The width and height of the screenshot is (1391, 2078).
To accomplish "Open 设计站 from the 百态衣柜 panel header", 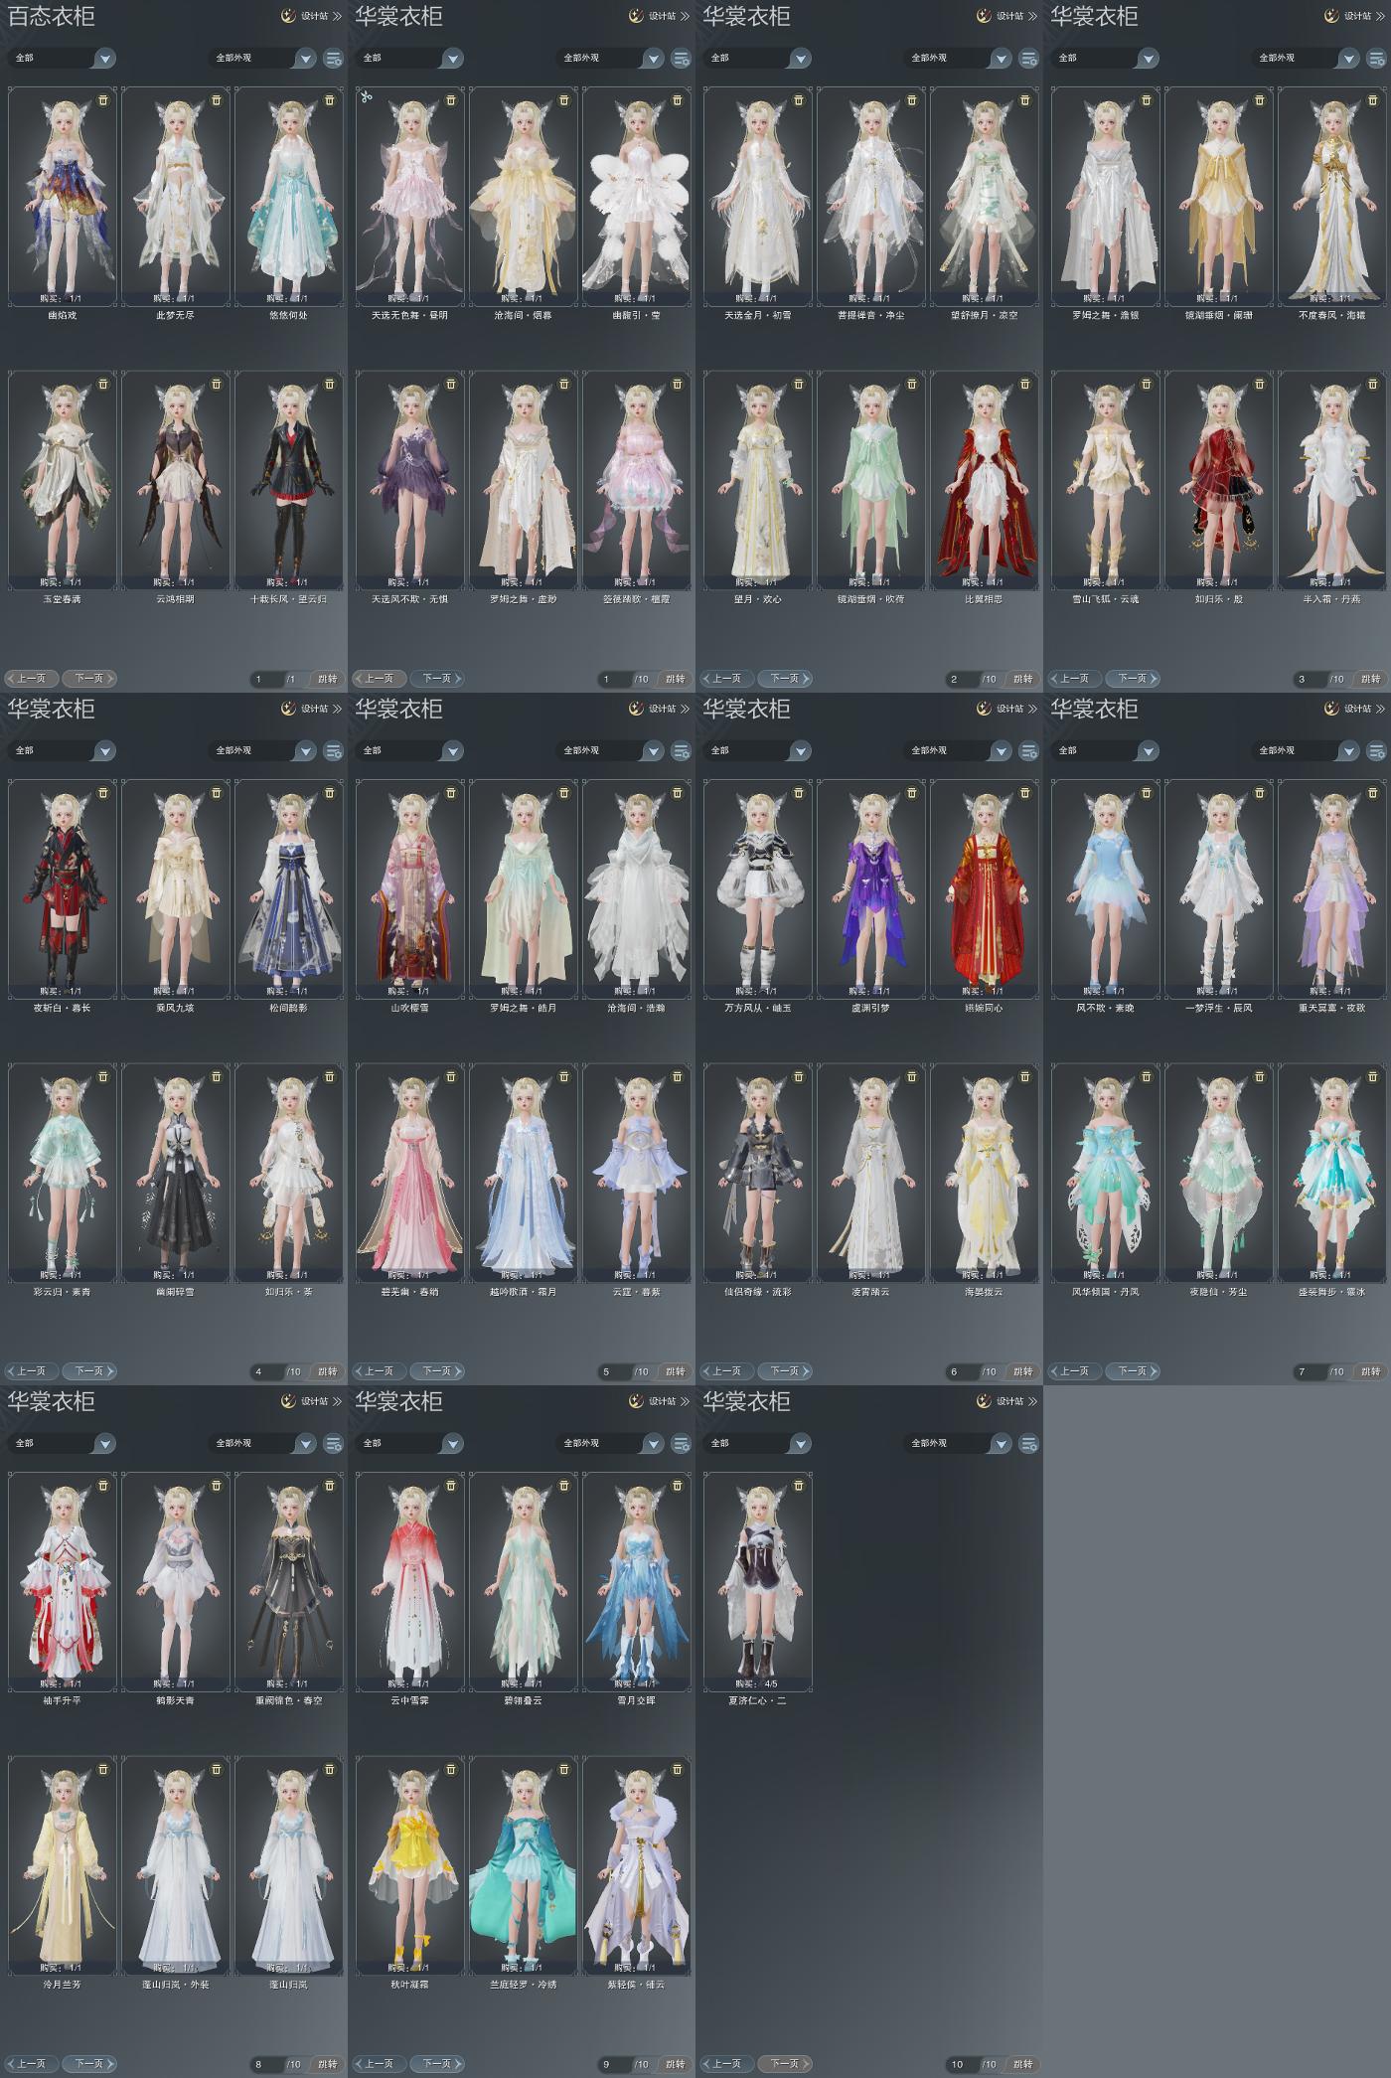I will point(313,16).
